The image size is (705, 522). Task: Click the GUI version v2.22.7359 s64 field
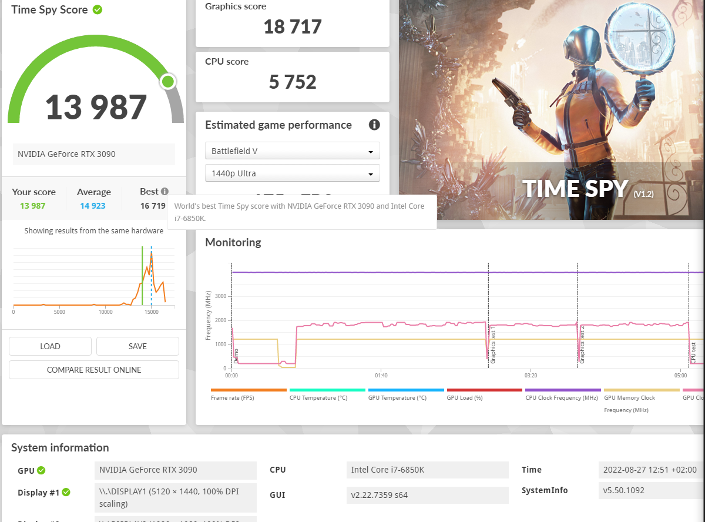pos(428,495)
